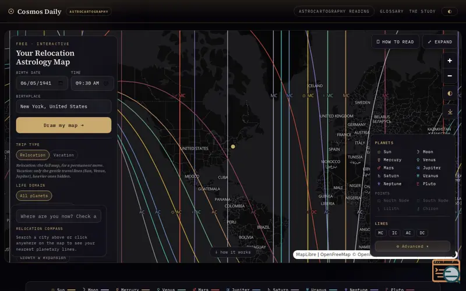Toggle Sun lines in planets panel

click(x=384, y=152)
